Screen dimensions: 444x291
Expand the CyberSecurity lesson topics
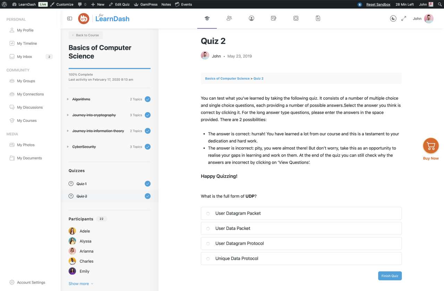click(68, 147)
